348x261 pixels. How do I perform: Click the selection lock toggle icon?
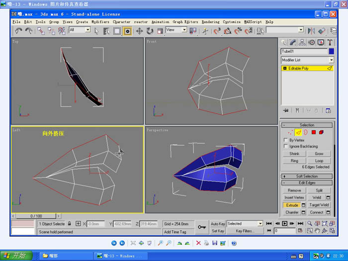pyautogui.click(x=70, y=224)
